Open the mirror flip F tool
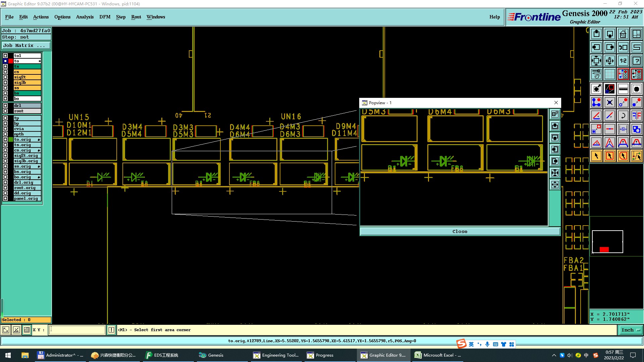The image size is (644, 362). coord(636,116)
